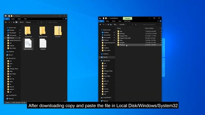Select the Intel folder row

click(x=139, y=31)
